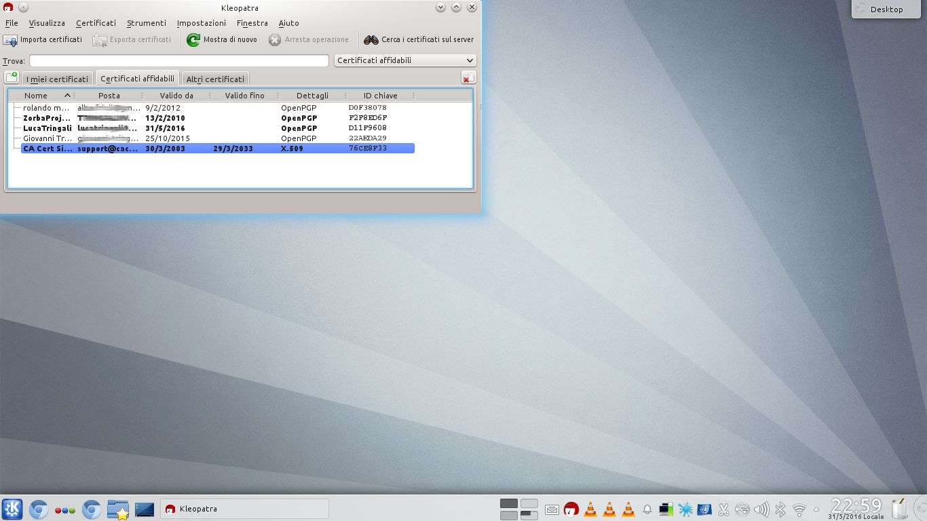Image resolution: width=927 pixels, height=521 pixels.
Task: Click the binoculars icon to search certificates on server
Action: coord(371,40)
